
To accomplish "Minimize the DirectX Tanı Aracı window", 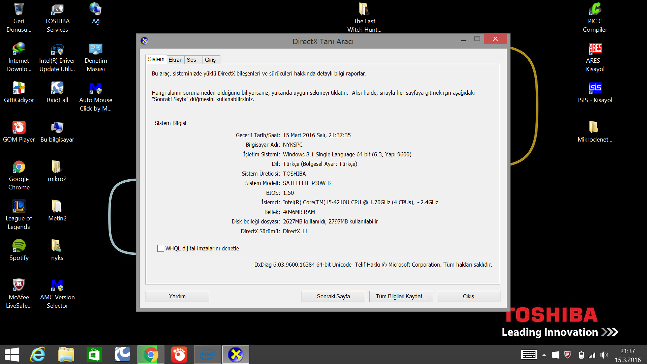I will 464,40.
